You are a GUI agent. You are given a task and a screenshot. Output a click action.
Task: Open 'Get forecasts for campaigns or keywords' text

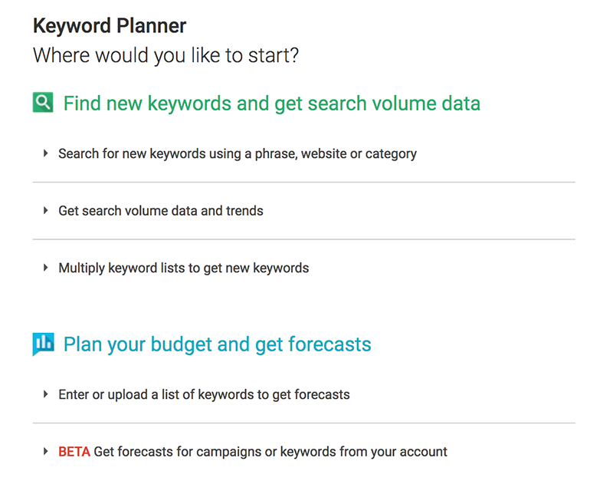pyautogui.click(x=270, y=452)
